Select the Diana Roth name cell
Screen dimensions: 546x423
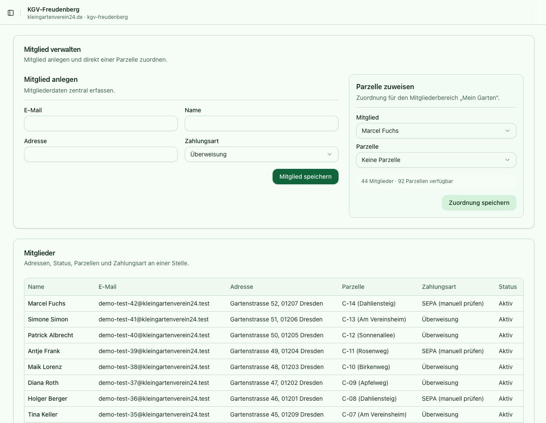tap(43, 383)
